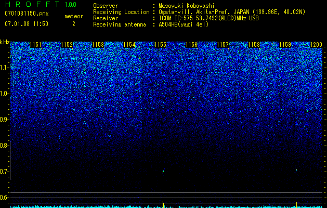327x208 pixels.
Task: Click the meteor echo spot near 1159
Action: [296, 170]
